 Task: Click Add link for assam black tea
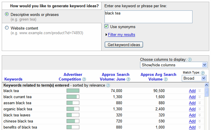pyautogui.click(x=192, y=103)
